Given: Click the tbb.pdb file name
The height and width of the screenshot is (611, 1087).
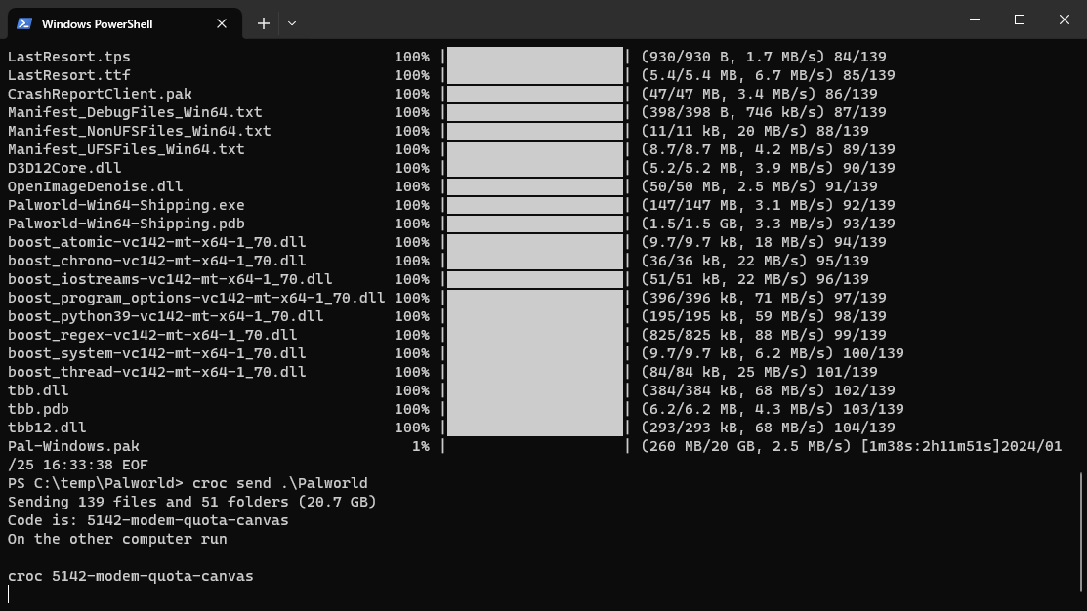Looking at the screenshot, I should click(38, 409).
